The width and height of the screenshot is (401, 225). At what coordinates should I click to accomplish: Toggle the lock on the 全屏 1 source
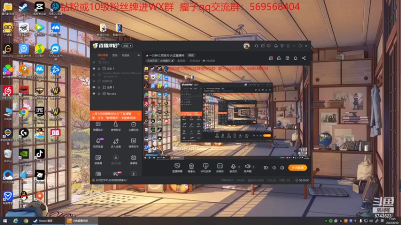[x=99, y=87]
